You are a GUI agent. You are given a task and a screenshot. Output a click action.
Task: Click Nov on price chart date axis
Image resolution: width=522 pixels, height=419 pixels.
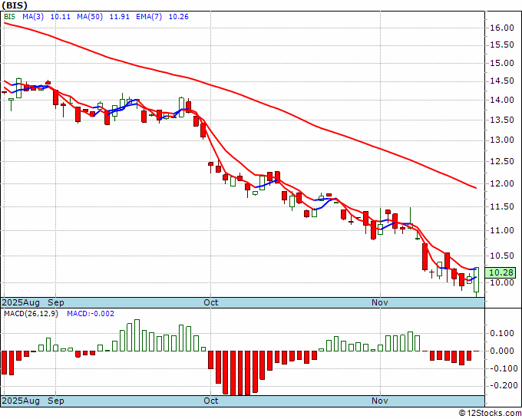pos(380,302)
